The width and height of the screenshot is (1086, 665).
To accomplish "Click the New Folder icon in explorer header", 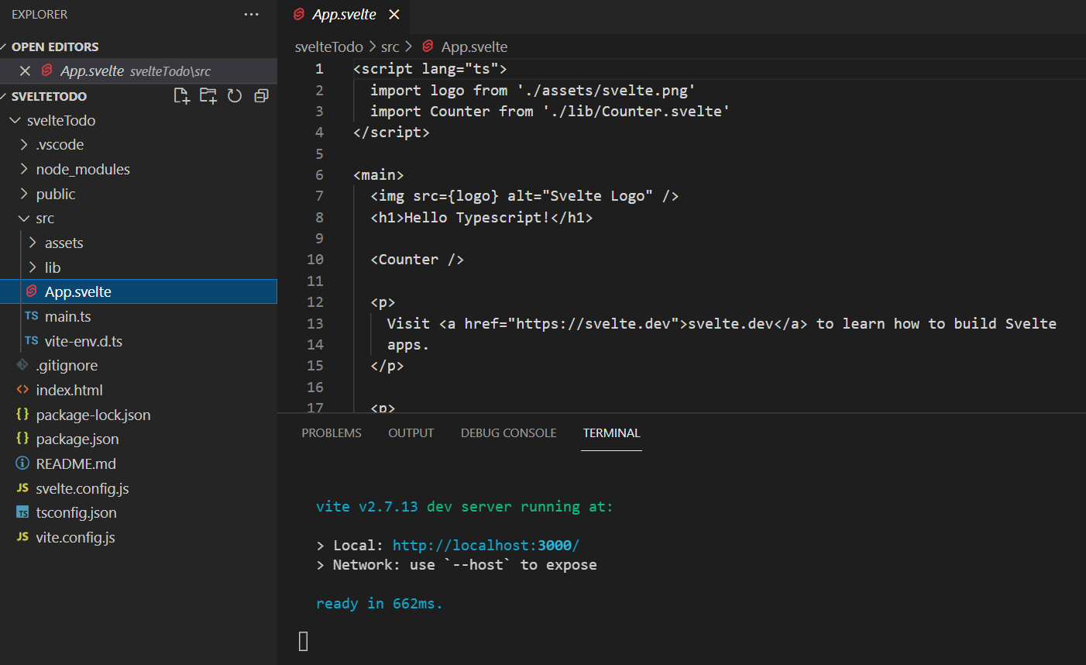I will pos(208,95).
